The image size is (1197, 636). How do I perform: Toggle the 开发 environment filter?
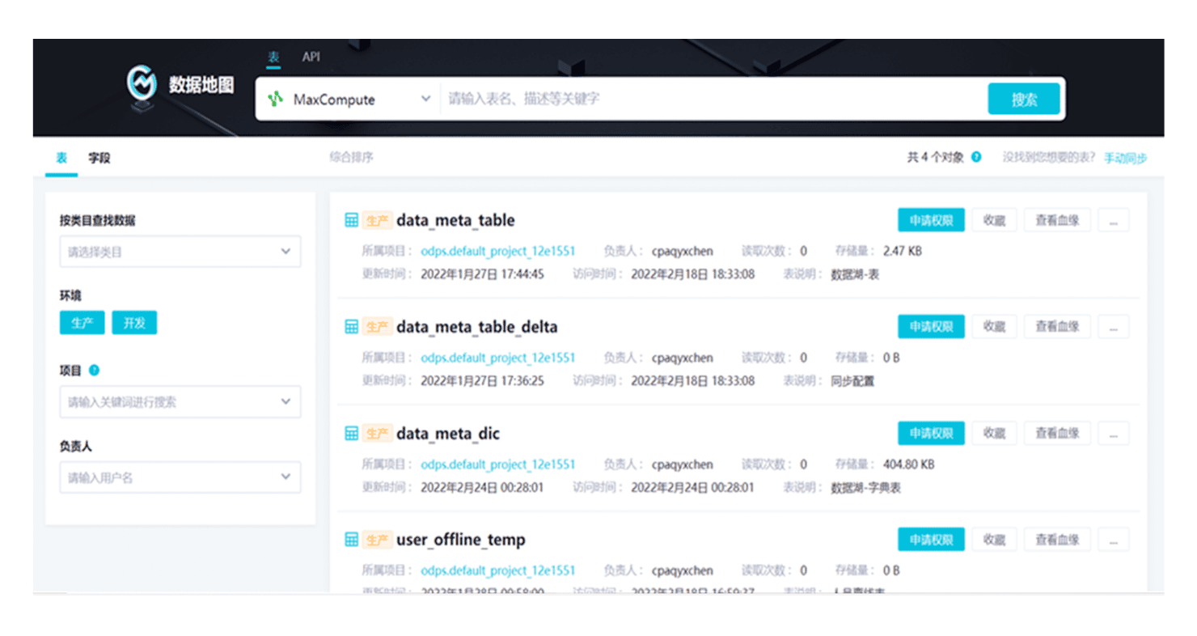click(134, 323)
